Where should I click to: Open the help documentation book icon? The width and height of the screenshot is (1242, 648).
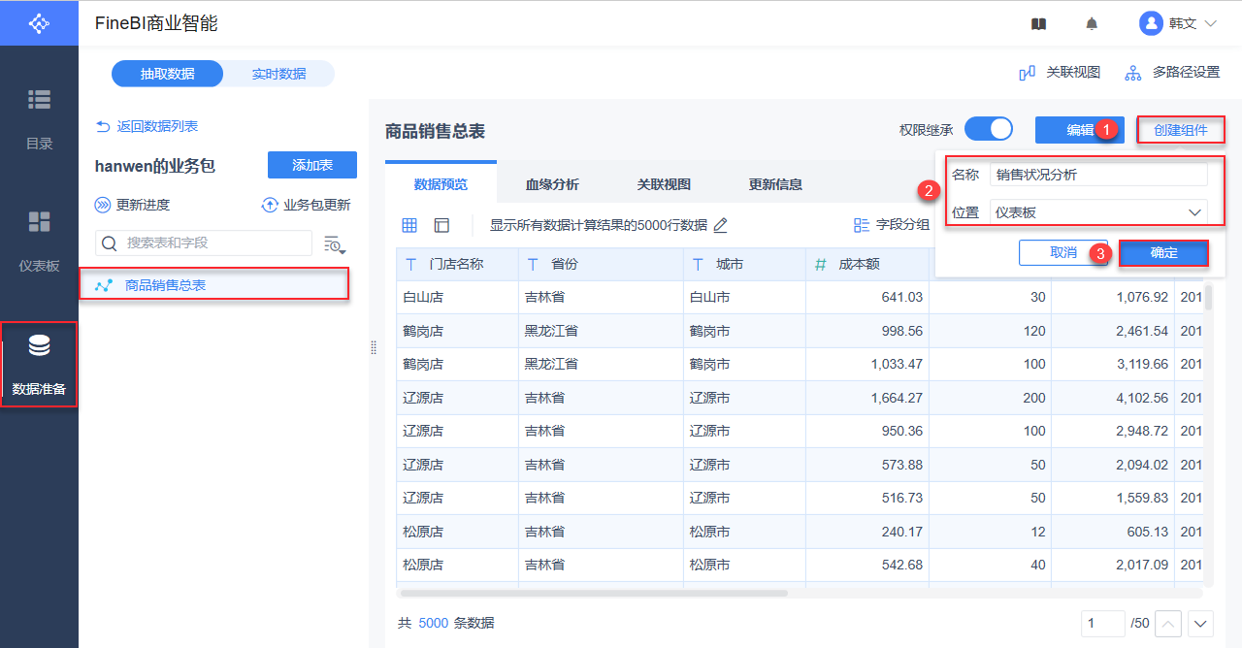[1038, 24]
